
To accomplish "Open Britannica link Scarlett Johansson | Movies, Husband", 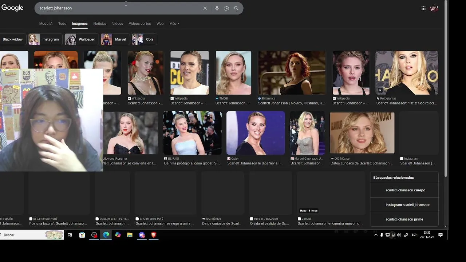I will click(x=292, y=103).
